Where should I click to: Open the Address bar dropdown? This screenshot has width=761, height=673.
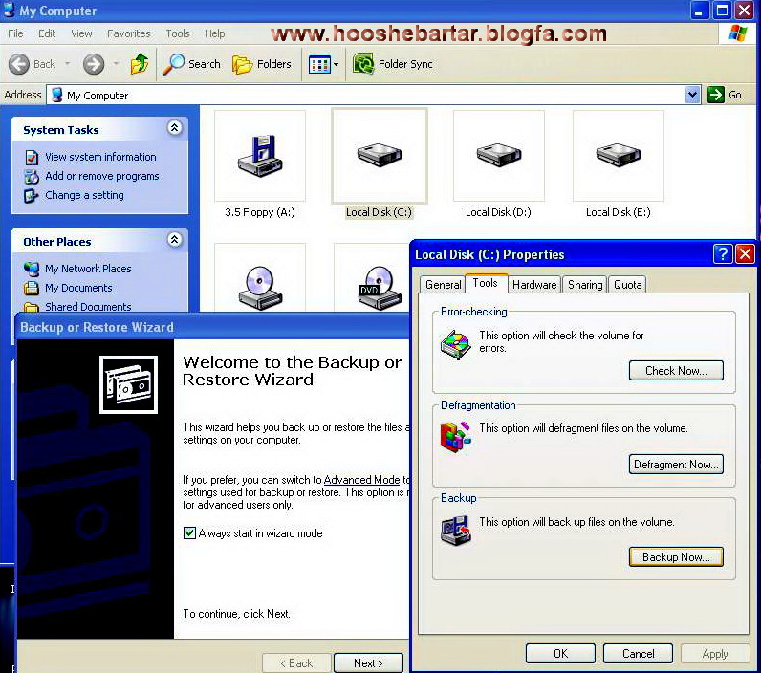pos(693,95)
